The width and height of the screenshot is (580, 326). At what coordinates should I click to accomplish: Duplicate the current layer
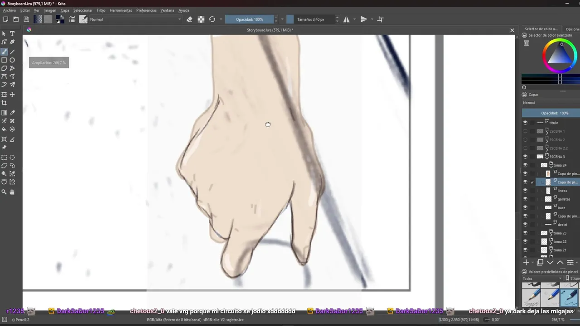(x=540, y=263)
